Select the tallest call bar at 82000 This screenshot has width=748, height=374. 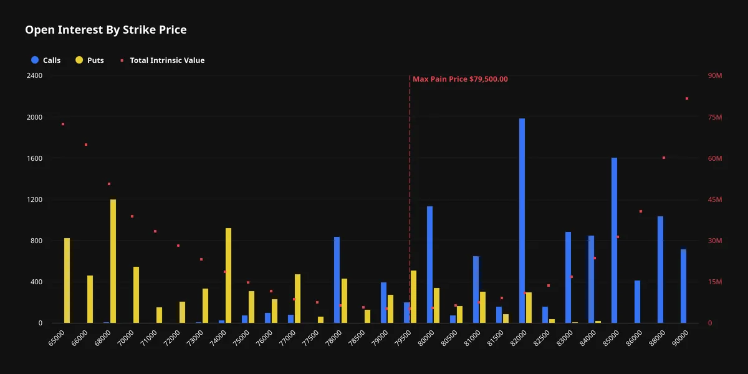tap(522, 221)
